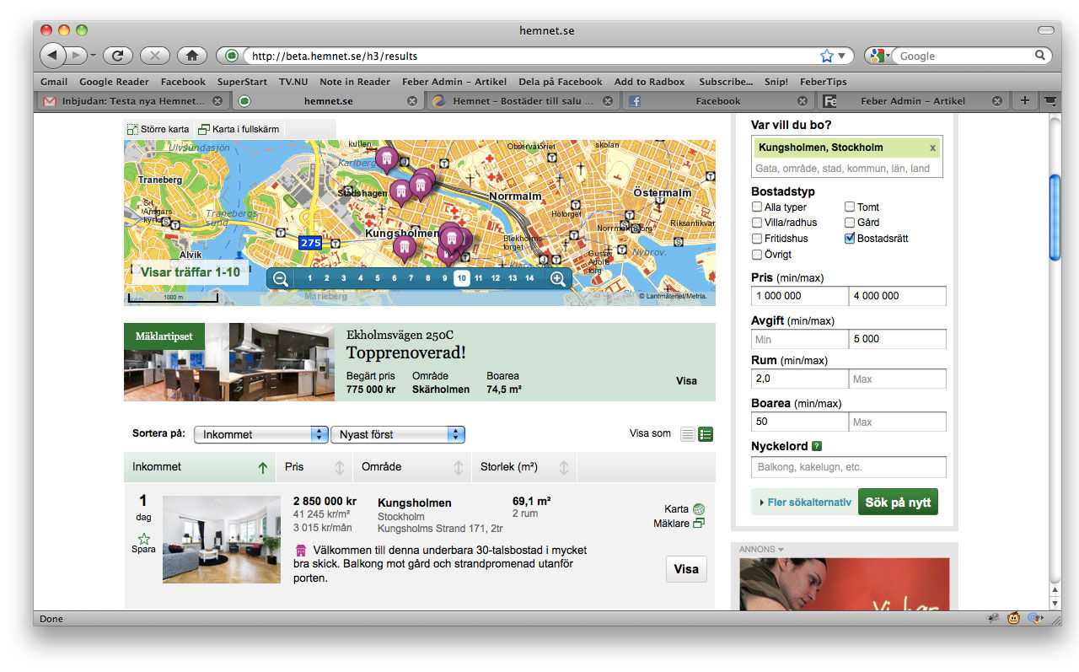
Task: Click the Spara star icon
Action: click(x=143, y=538)
